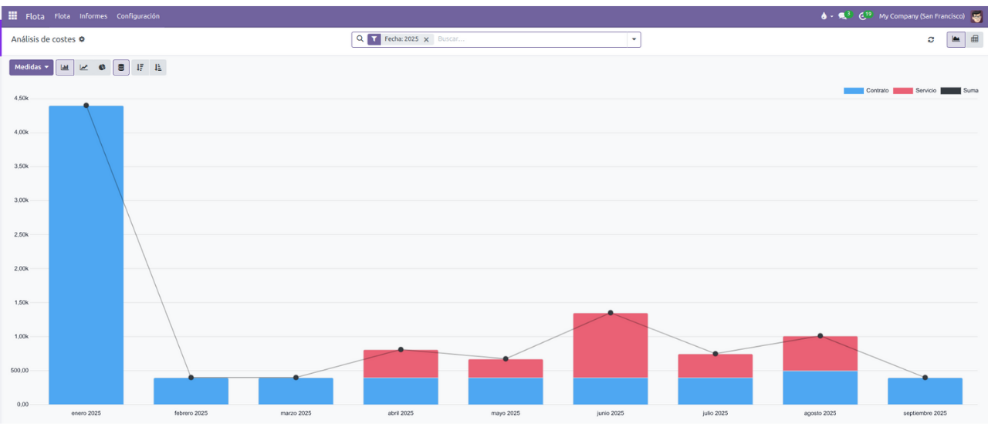The height and width of the screenshot is (427, 988).
Task: Open the Informes menu
Action: [93, 16]
